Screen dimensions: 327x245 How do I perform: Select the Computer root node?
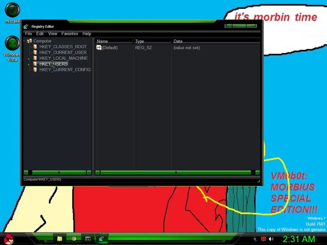pos(42,41)
